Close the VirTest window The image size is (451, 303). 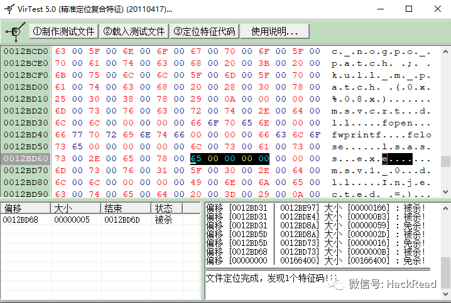(x=437, y=9)
